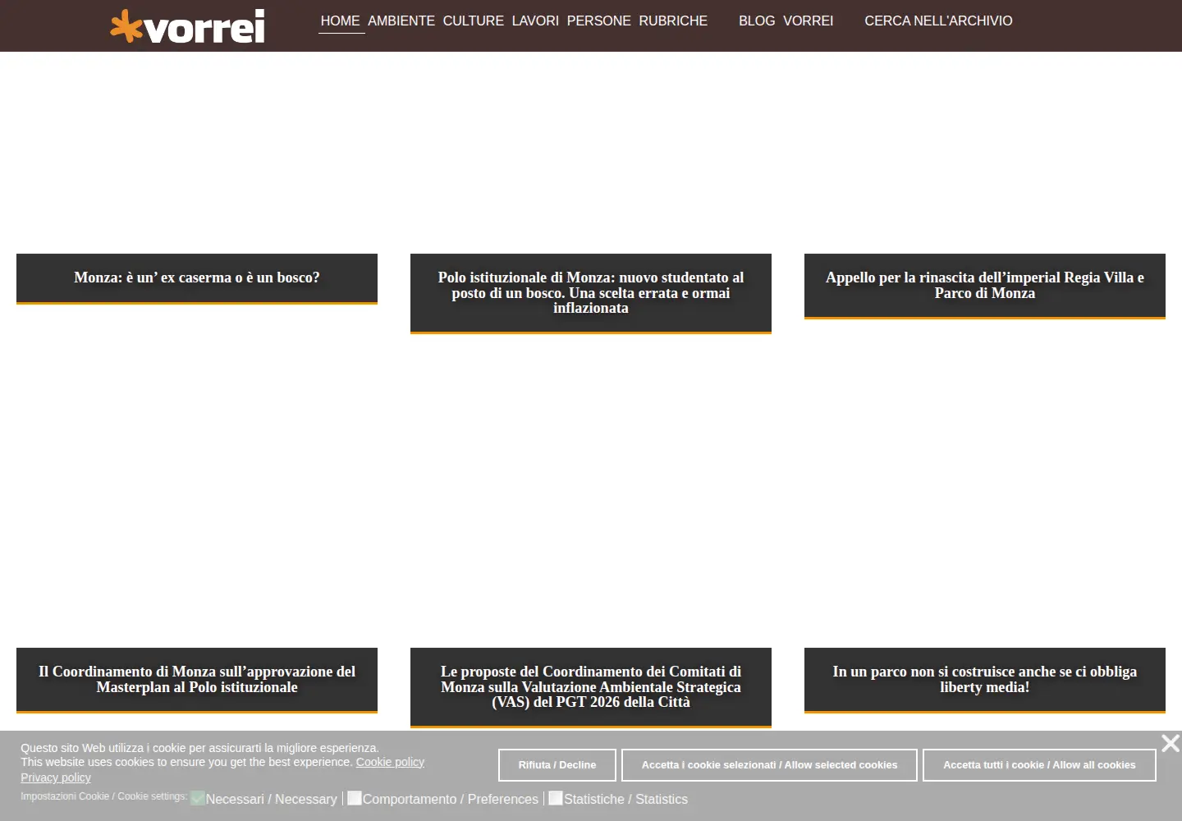Open the Privacy policy link
The height and width of the screenshot is (821, 1182).
coord(56,777)
